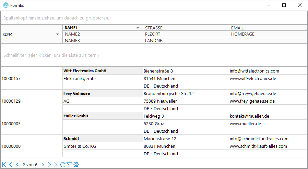308x169 pixels.
Task: Click the PLZORT column header
Action: [x=185, y=34]
